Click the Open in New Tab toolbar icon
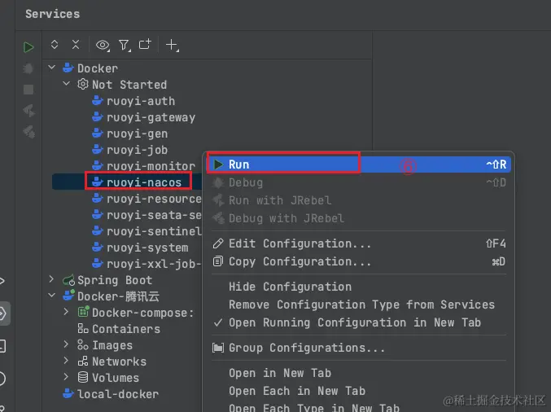 [x=145, y=44]
